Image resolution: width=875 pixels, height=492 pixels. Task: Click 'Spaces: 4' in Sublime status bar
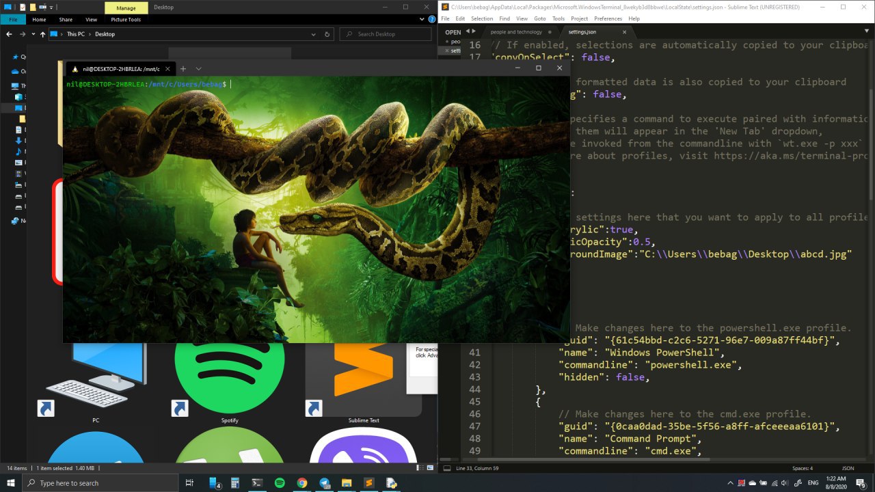tap(803, 468)
